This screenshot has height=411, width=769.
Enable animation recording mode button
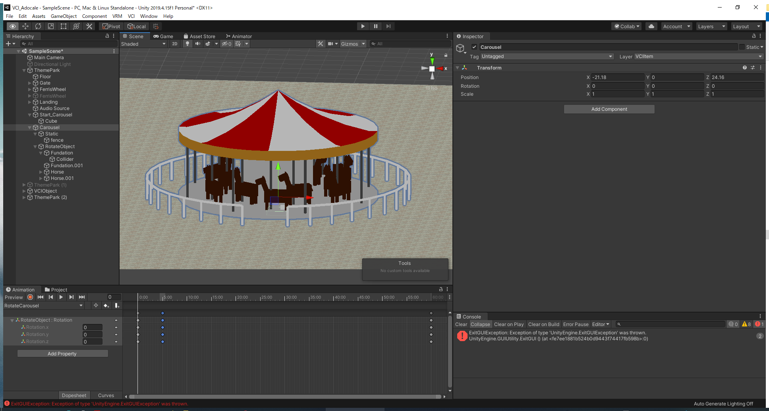(x=30, y=297)
